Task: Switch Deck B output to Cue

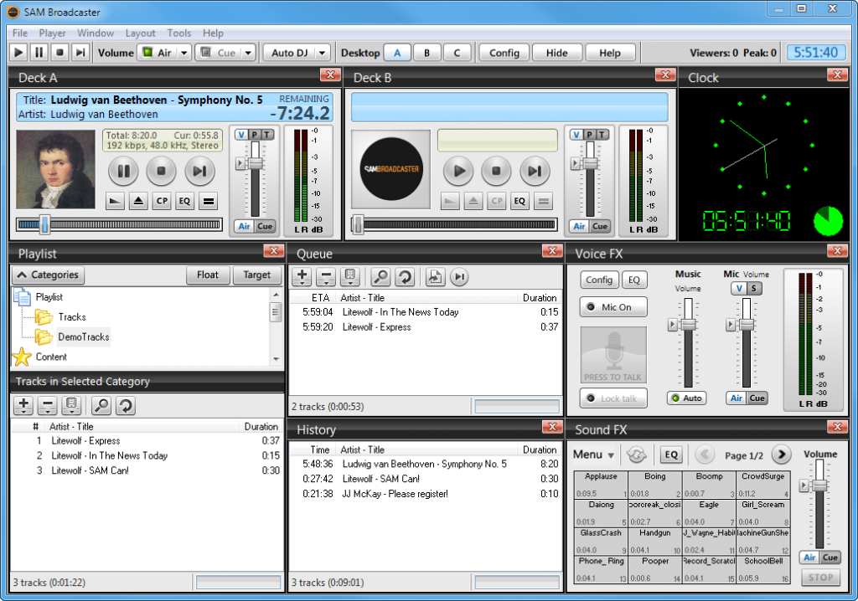Action: point(598,226)
